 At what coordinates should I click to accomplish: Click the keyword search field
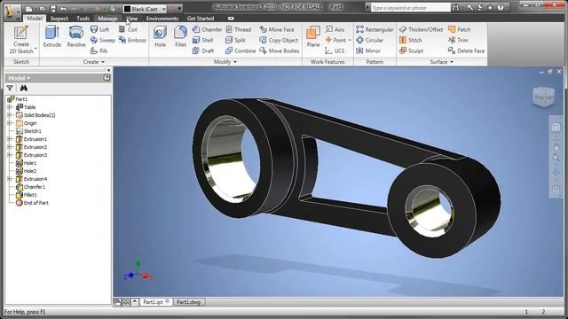pyautogui.click(x=410, y=8)
